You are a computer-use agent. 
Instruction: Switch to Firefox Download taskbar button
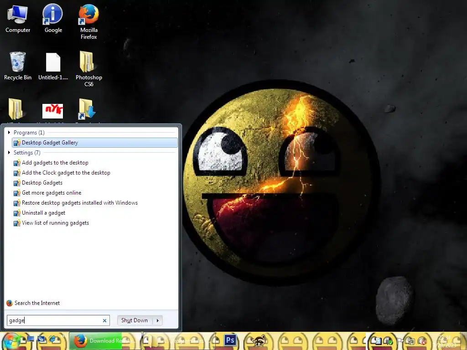[x=105, y=341]
